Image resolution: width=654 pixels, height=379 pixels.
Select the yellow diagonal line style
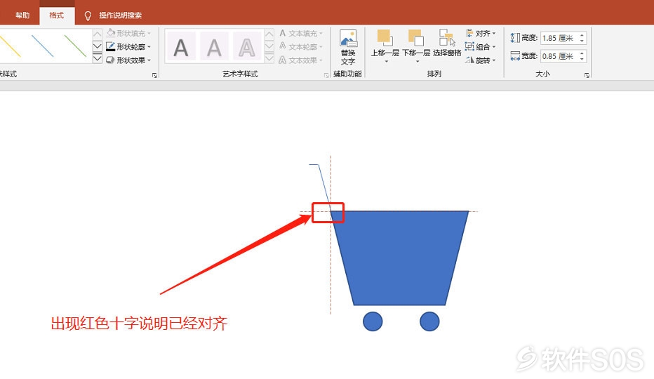pos(11,46)
